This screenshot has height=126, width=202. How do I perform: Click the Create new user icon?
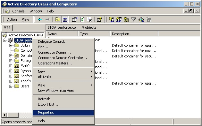tap(112, 19)
